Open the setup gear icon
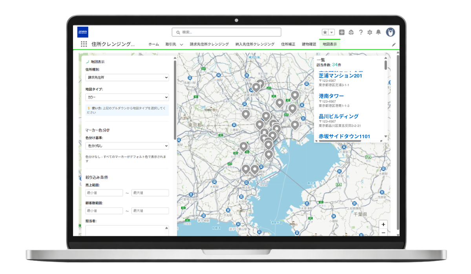Screen dimensions: 471x274 coord(369,32)
